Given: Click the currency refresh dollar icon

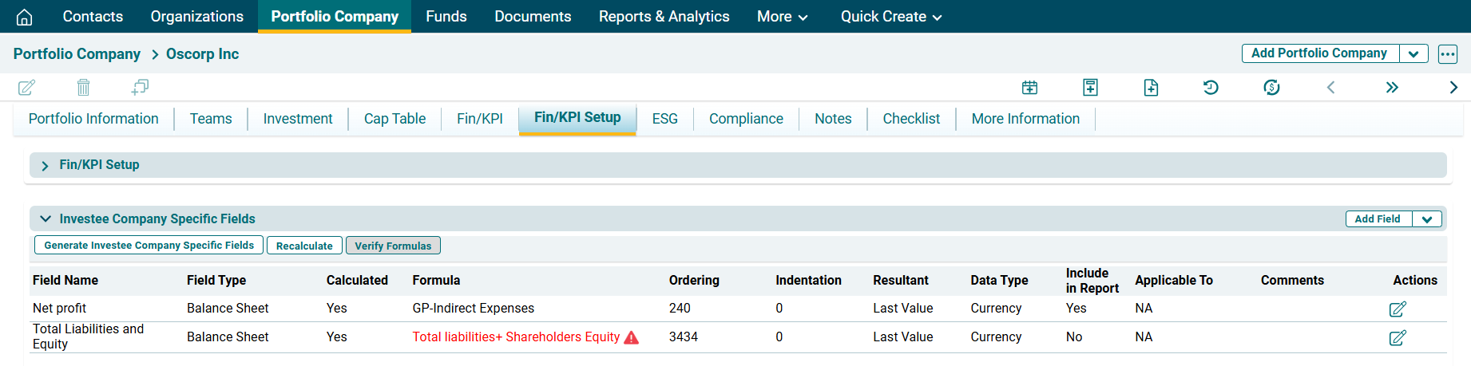Looking at the screenshot, I should click(x=1271, y=88).
